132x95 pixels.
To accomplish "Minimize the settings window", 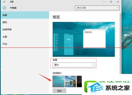I will tap(104, 2).
